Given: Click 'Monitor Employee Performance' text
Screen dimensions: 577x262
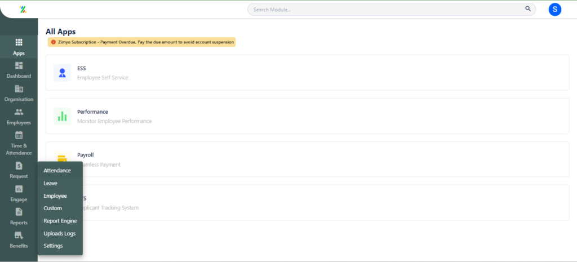Looking at the screenshot, I should tap(114, 121).
